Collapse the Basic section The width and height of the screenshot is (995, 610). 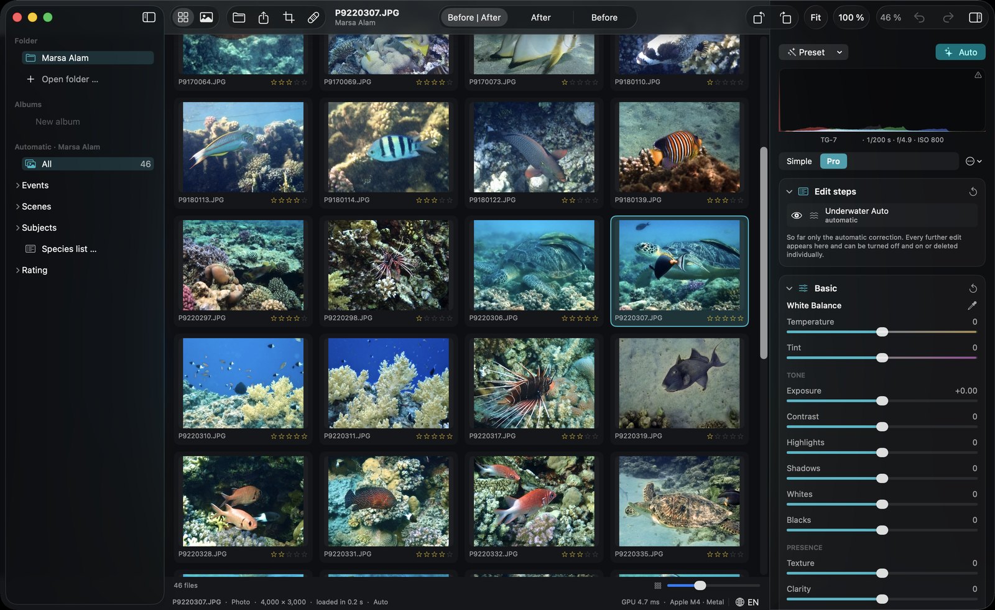click(789, 289)
